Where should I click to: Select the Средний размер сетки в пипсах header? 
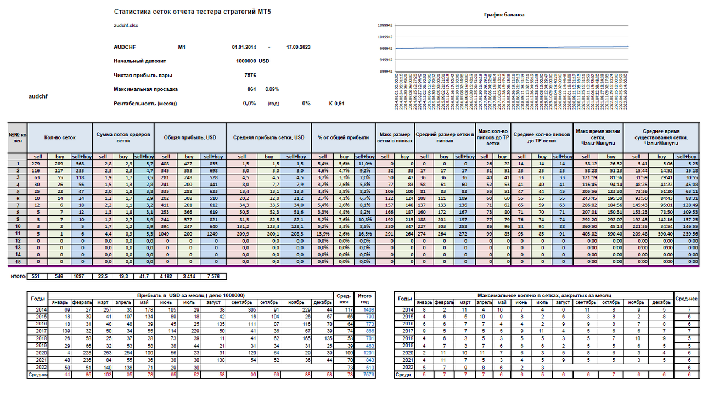[444, 137]
